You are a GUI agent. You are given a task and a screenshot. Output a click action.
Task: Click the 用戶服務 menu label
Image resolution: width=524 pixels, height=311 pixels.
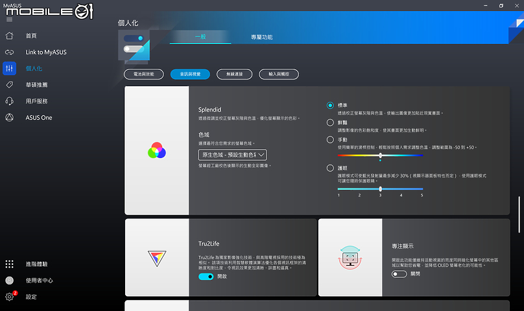click(x=37, y=101)
